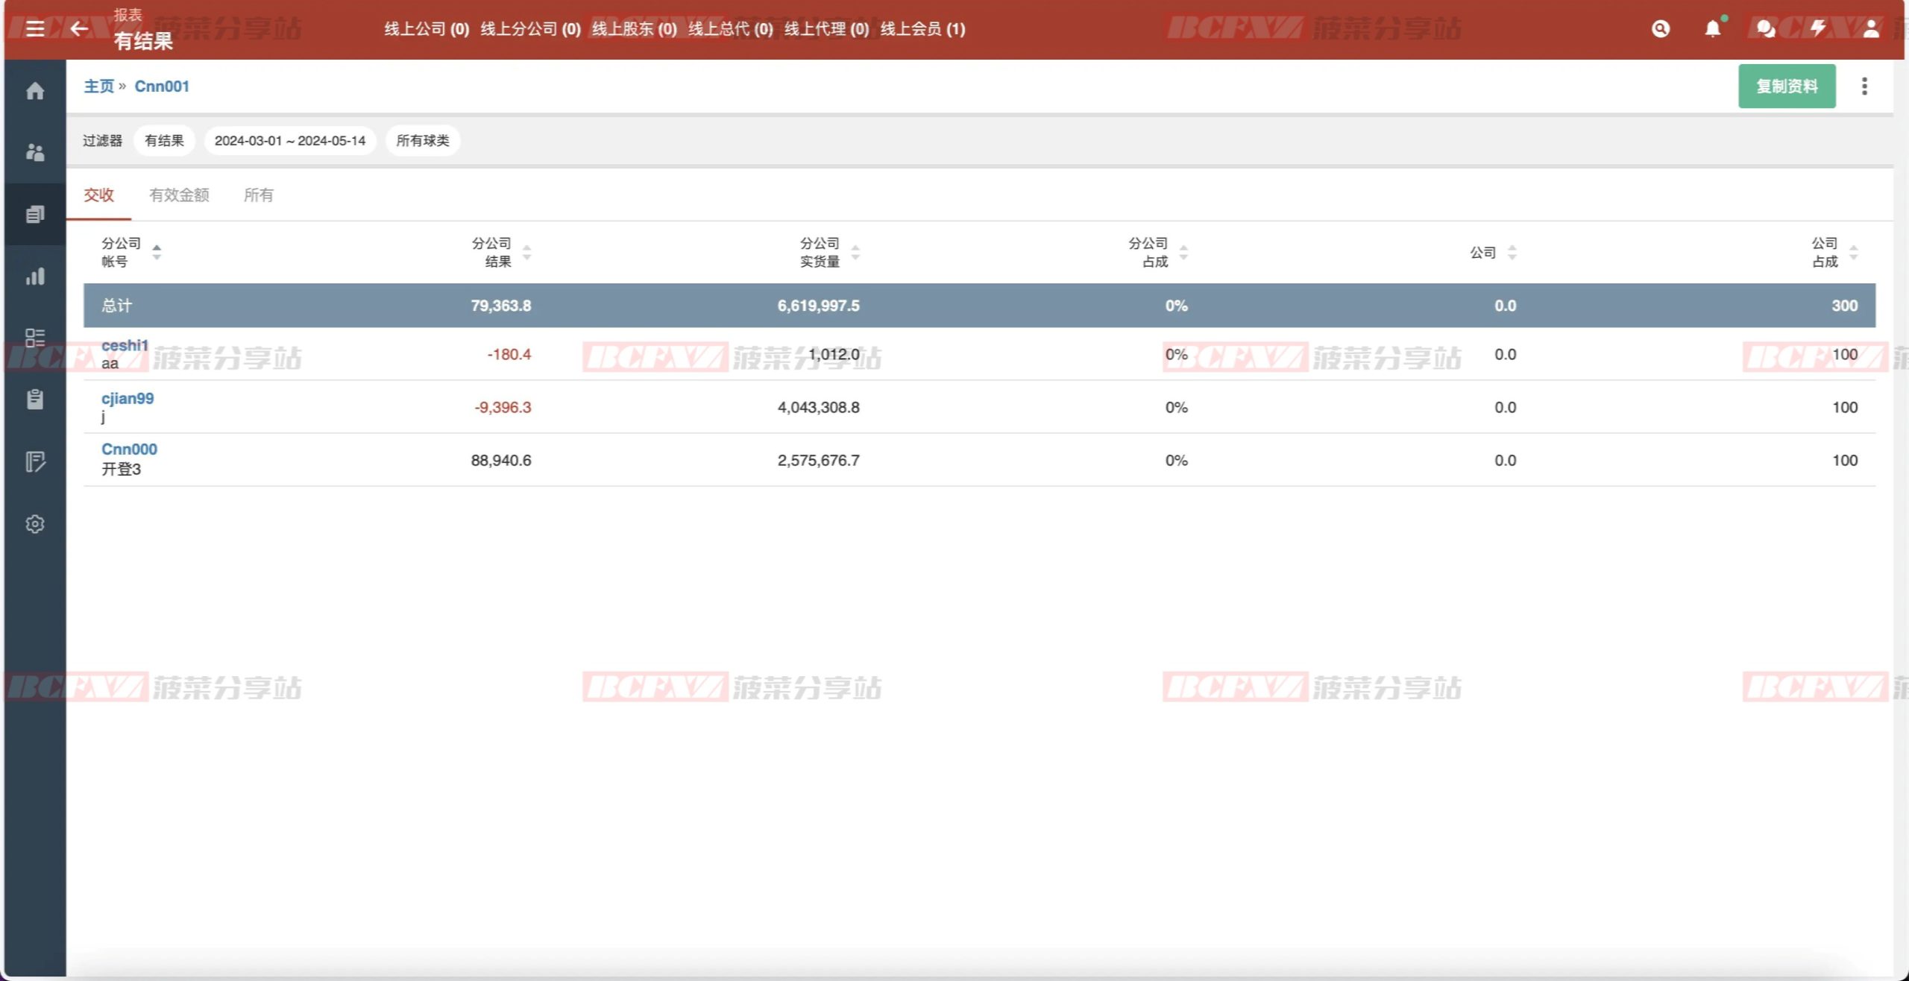Click the 复制资料 button
Viewport: 1909px width, 981px height.
[1787, 86]
